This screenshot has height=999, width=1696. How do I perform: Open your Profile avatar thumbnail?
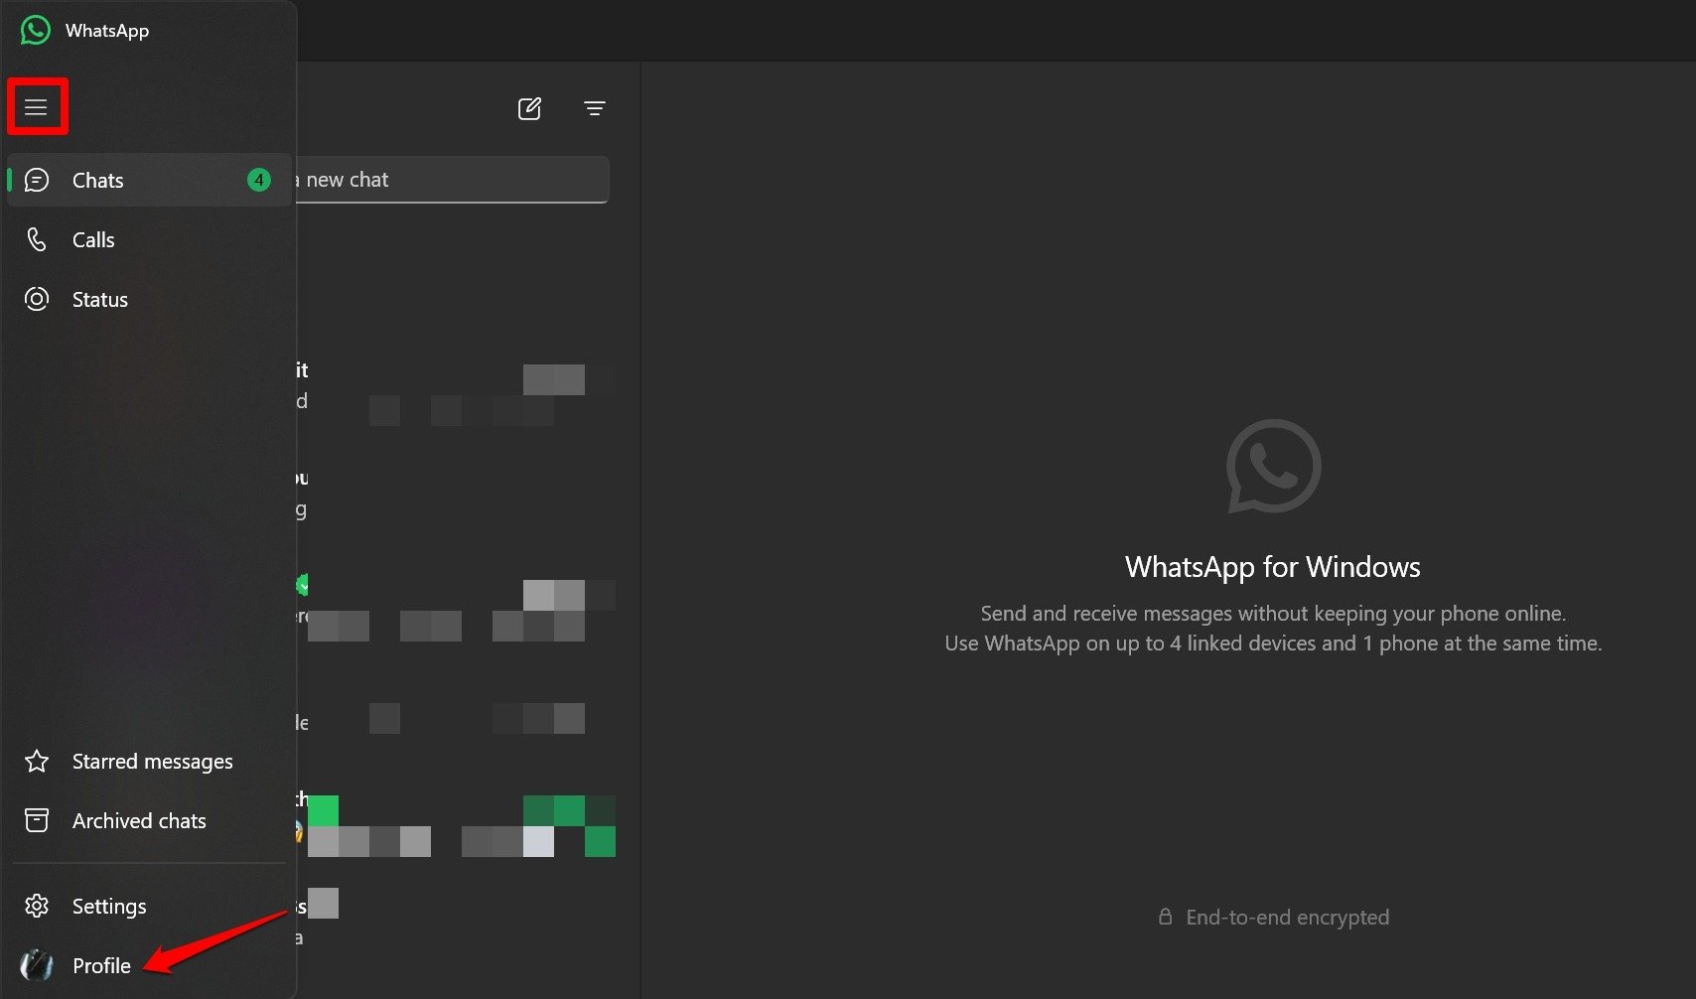[x=37, y=965]
